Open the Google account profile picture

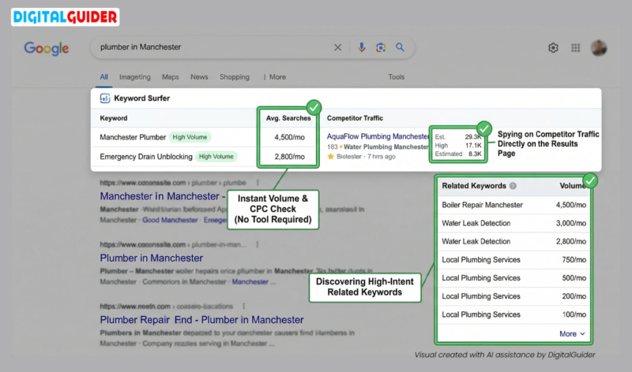(x=599, y=48)
